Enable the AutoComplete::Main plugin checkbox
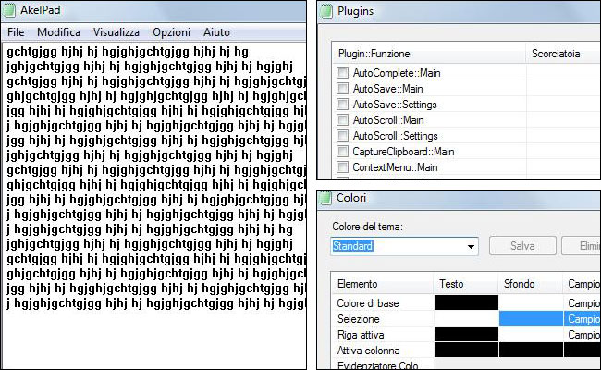This screenshot has width=601, height=370. pyautogui.click(x=343, y=73)
